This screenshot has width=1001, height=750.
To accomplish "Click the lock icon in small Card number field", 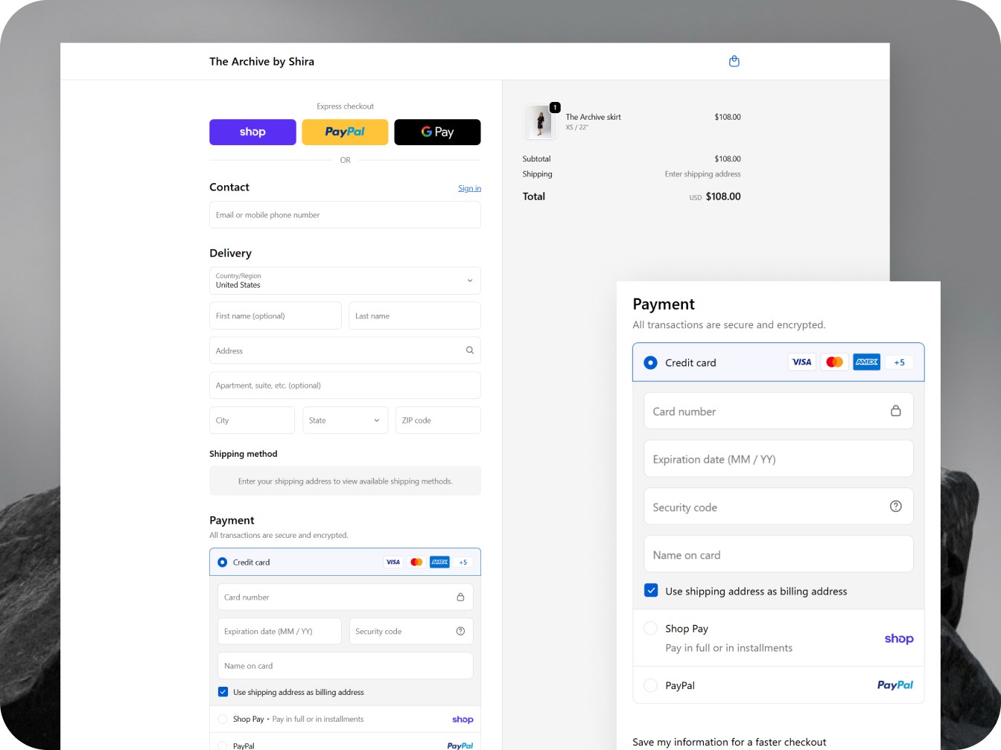I will pyautogui.click(x=460, y=597).
